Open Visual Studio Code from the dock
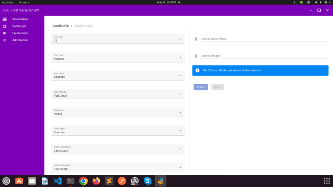The width and height of the screenshot is (333, 187). click(x=58, y=181)
